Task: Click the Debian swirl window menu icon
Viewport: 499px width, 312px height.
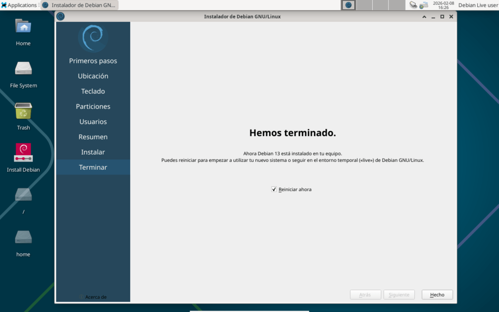Action: tap(60, 16)
